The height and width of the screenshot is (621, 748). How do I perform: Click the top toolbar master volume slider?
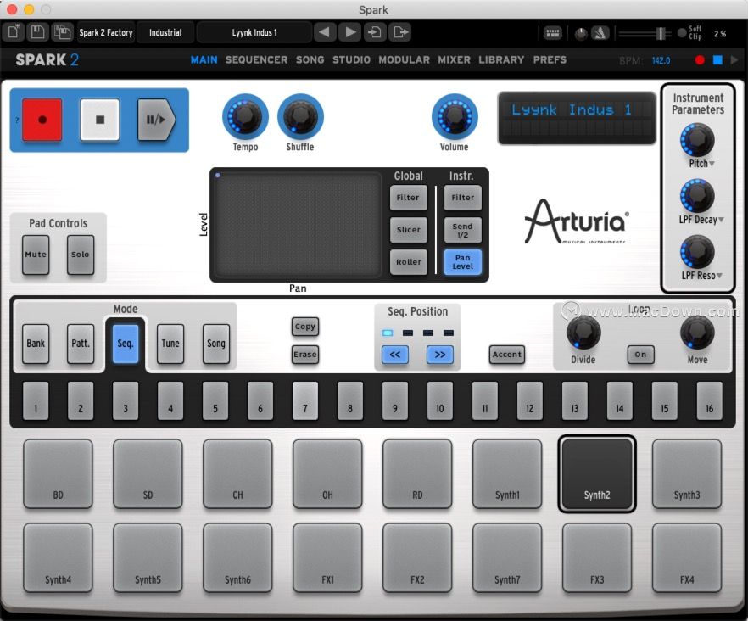tap(645, 33)
